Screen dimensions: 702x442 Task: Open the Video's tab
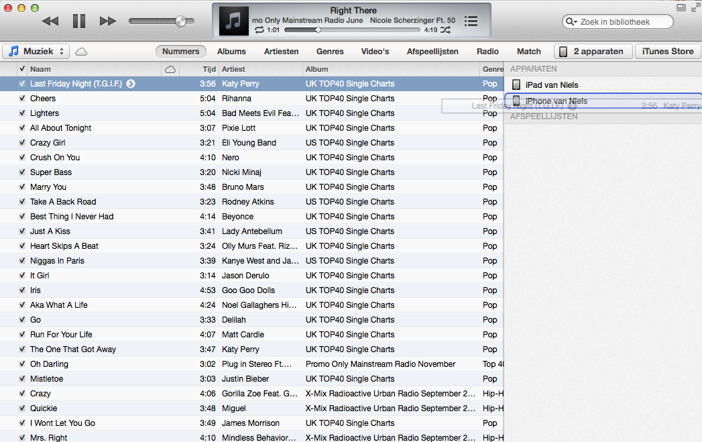pos(375,52)
